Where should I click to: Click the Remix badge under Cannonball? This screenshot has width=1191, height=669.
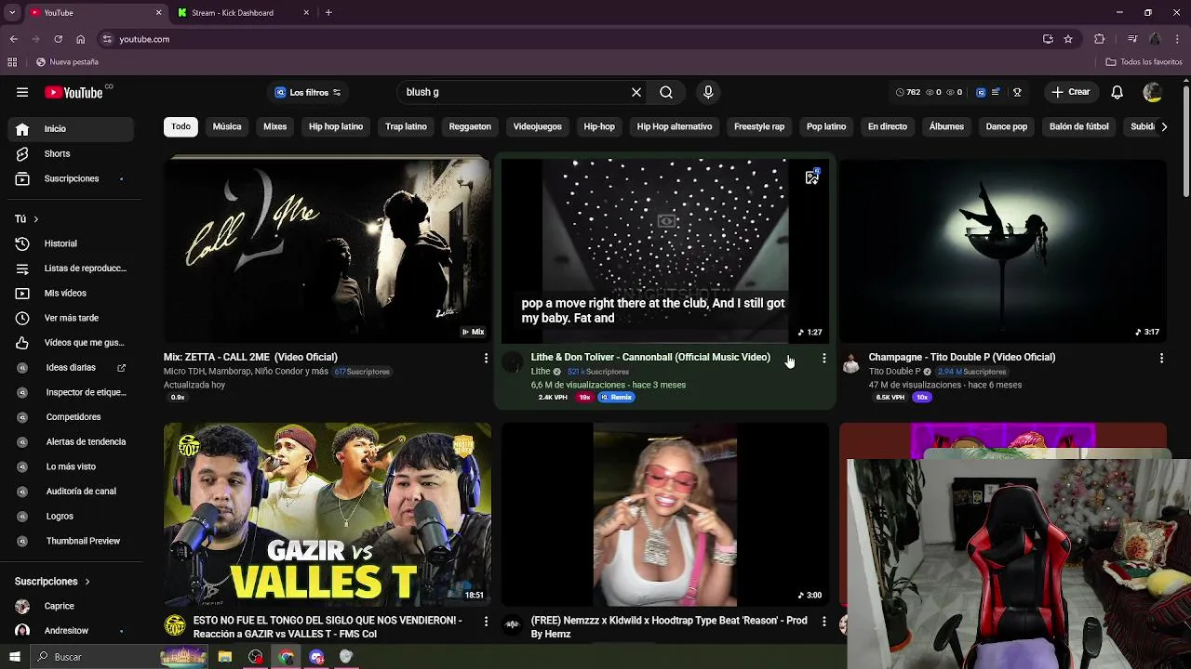point(616,398)
